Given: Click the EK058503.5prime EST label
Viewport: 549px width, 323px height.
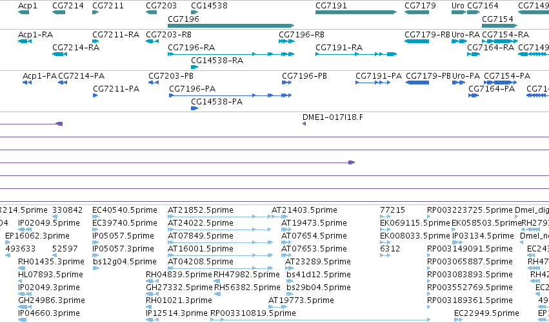Looking at the screenshot, I should pyautogui.click(x=486, y=223).
